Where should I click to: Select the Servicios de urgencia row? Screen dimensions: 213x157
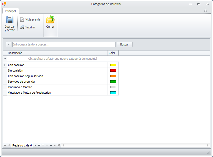[x=61, y=82]
